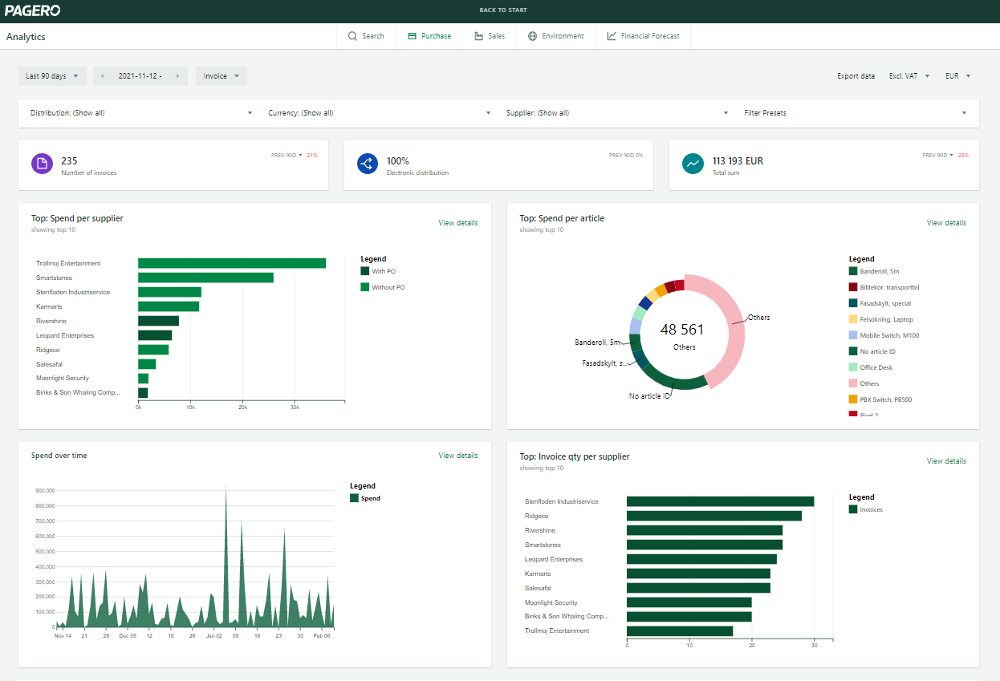Click the previous date arrow beside 2021-11-12

click(102, 75)
